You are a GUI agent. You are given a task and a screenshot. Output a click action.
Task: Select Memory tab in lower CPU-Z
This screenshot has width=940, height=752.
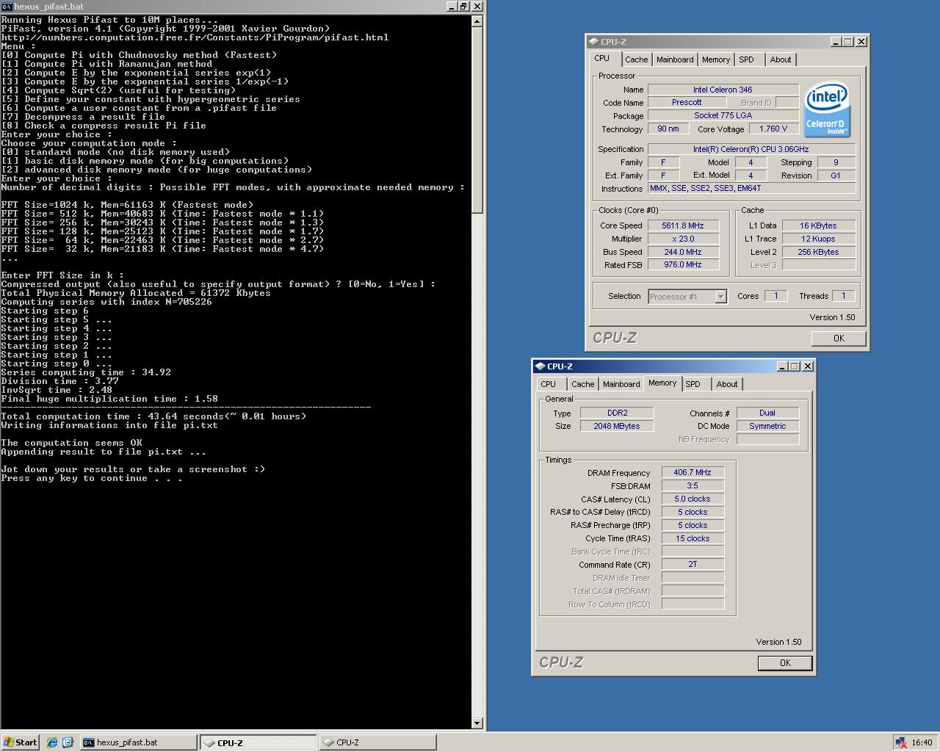(x=662, y=383)
